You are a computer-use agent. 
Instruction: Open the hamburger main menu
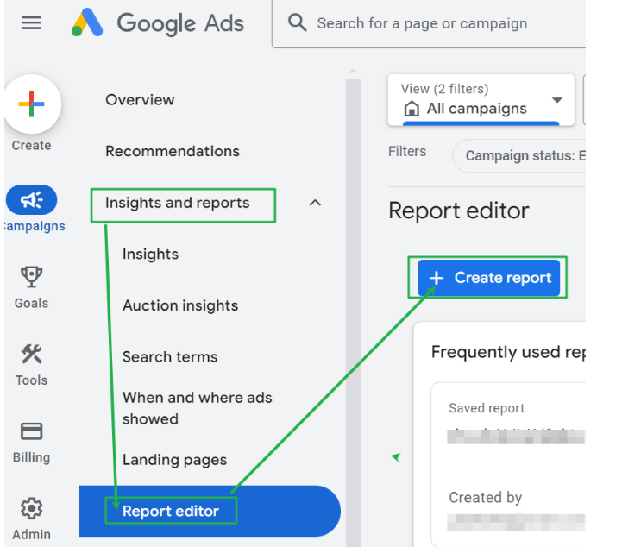coord(31,23)
